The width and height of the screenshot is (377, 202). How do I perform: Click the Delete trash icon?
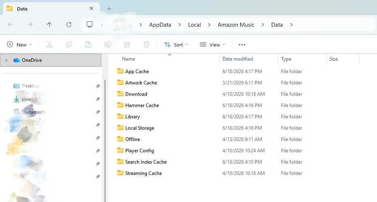pyautogui.click(x=147, y=44)
